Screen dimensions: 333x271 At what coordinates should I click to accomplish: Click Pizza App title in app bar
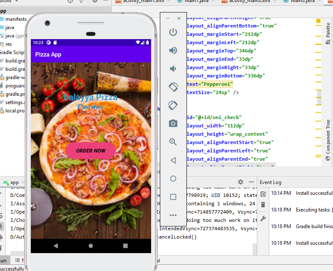pos(48,55)
